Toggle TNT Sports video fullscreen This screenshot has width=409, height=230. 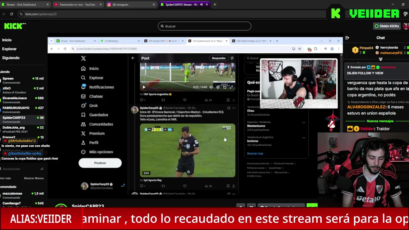[x=231, y=87]
